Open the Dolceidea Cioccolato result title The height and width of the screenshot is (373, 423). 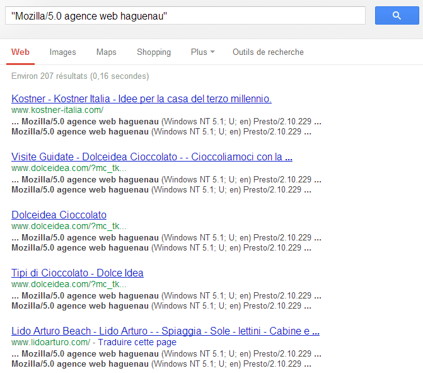(59, 215)
